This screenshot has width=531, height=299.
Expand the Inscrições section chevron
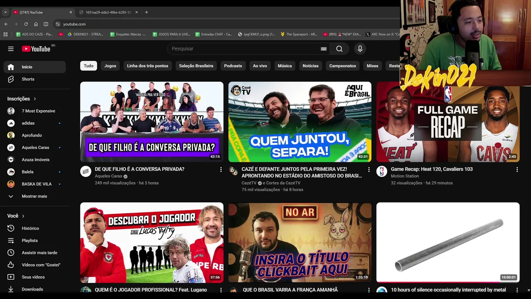pos(35,99)
